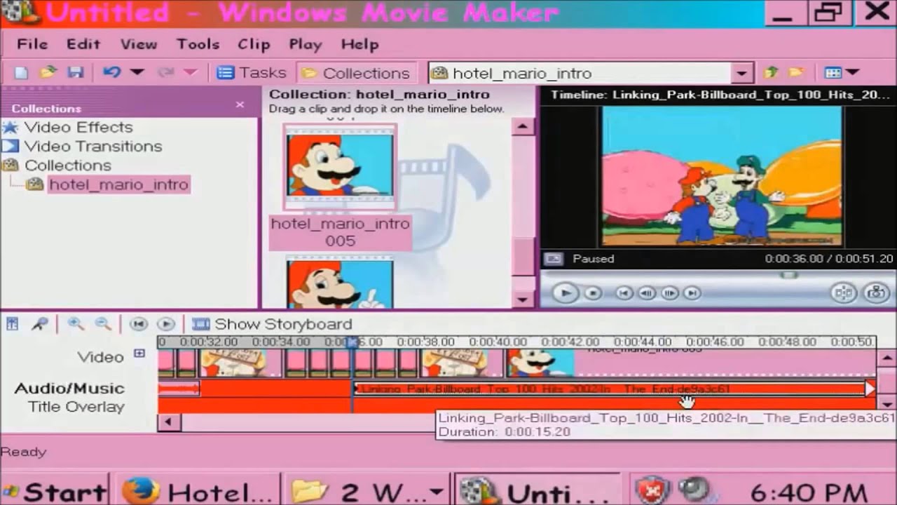Click the Next Frame button

tap(669, 293)
